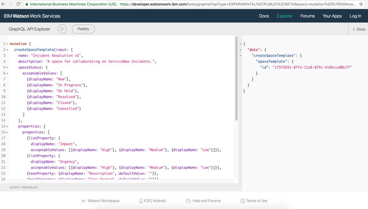The image size is (368, 209).
Task: Click the "Cancelled" display name value
Action: click(x=68, y=108)
